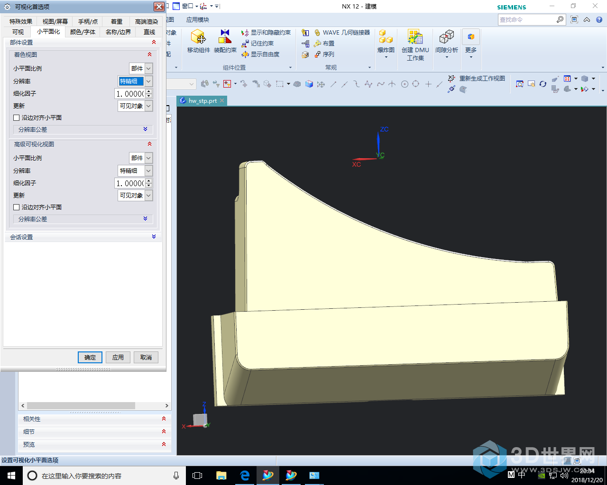Click Remember Constraints (记住约束) icon
This screenshot has height=485, width=607.
[245, 44]
